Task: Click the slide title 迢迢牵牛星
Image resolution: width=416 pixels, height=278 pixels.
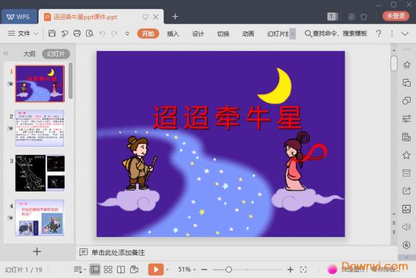Action: (x=228, y=117)
